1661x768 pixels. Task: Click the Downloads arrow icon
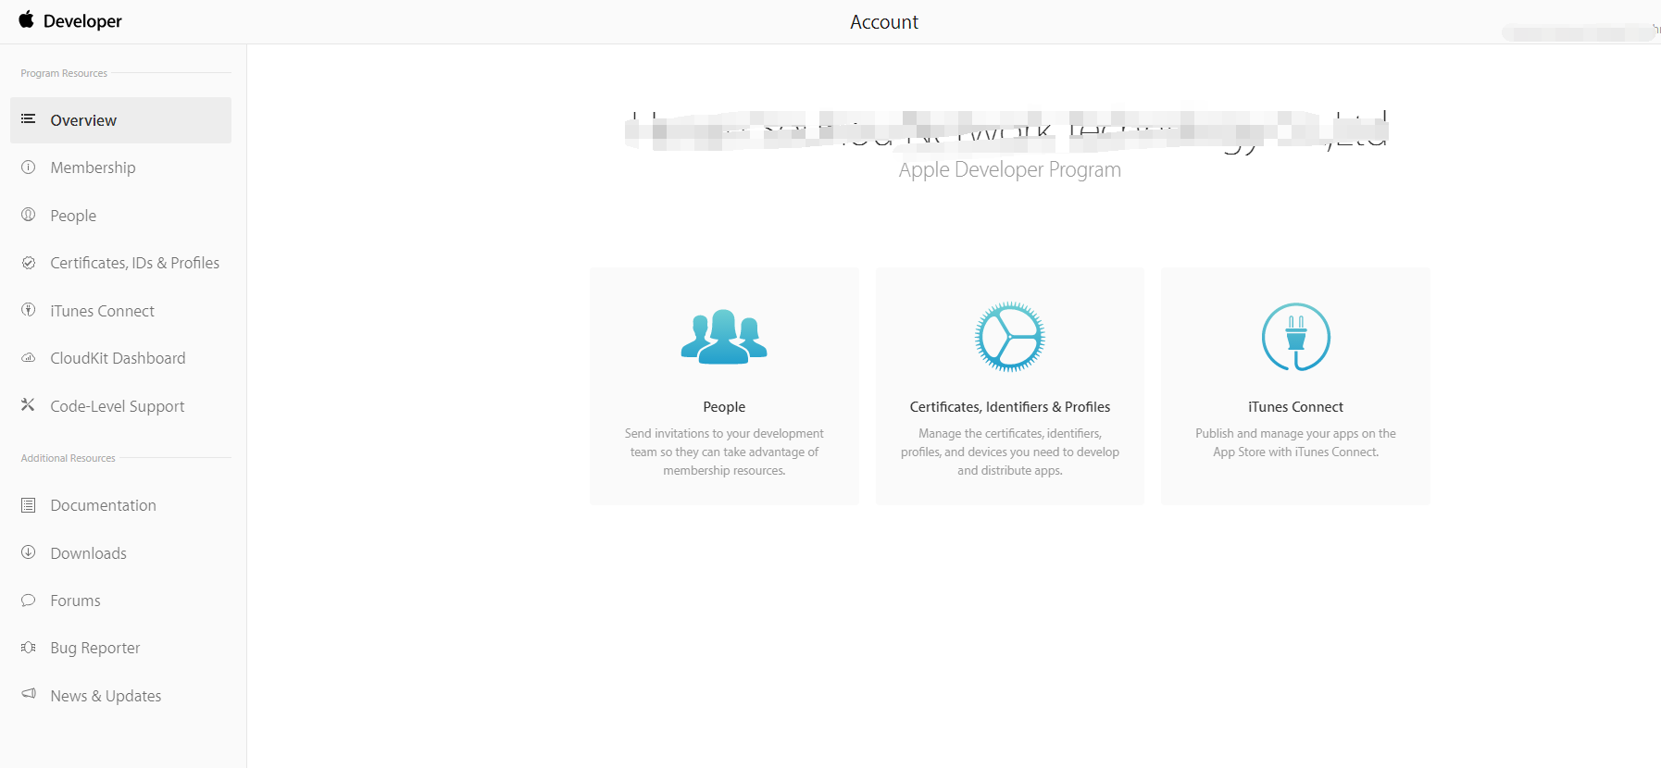click(x=29, y=552)
